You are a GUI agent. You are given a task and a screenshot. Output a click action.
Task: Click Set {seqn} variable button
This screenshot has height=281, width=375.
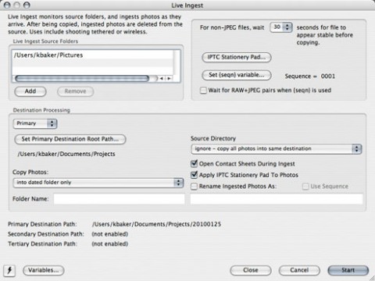coord(237,75)
